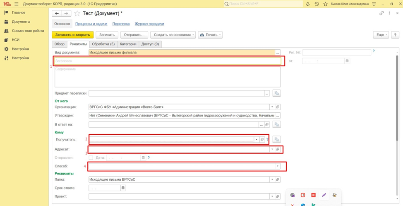
Task: Expand the Получатель dropdown arrow
Action: pyautogui.click(x=257, y=139)
